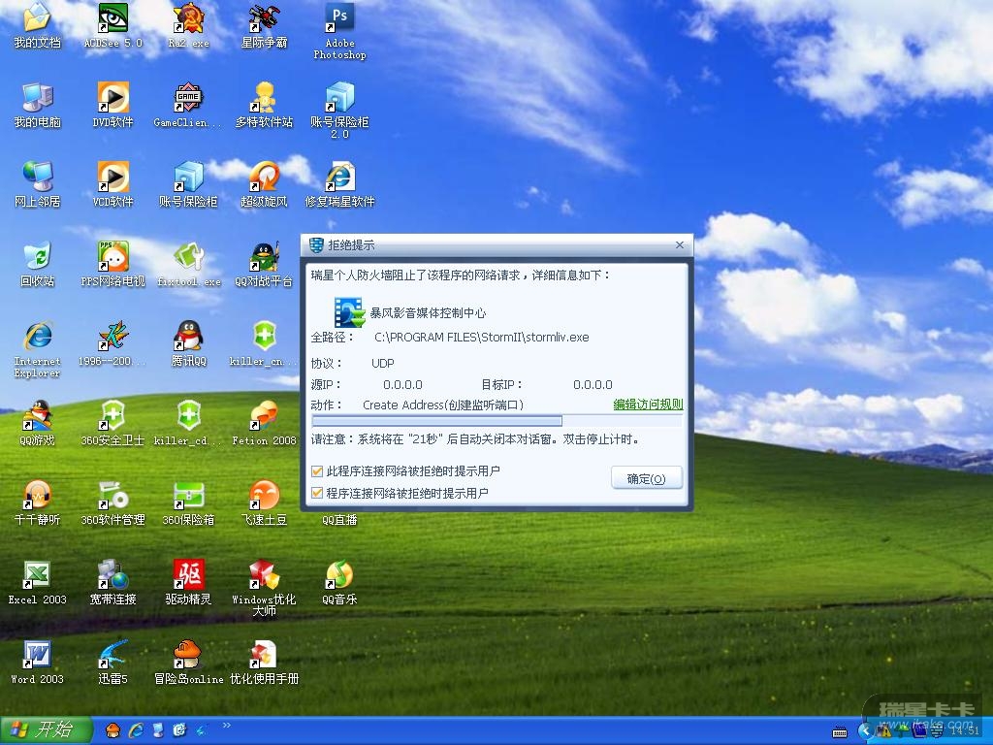Close the 拒绝提示 dialog
The height and width of the screenshot is (745, 993).
[x=680, y=244]
